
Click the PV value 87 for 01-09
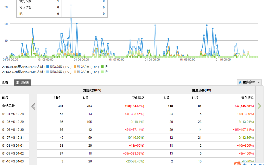pos(61,154)
